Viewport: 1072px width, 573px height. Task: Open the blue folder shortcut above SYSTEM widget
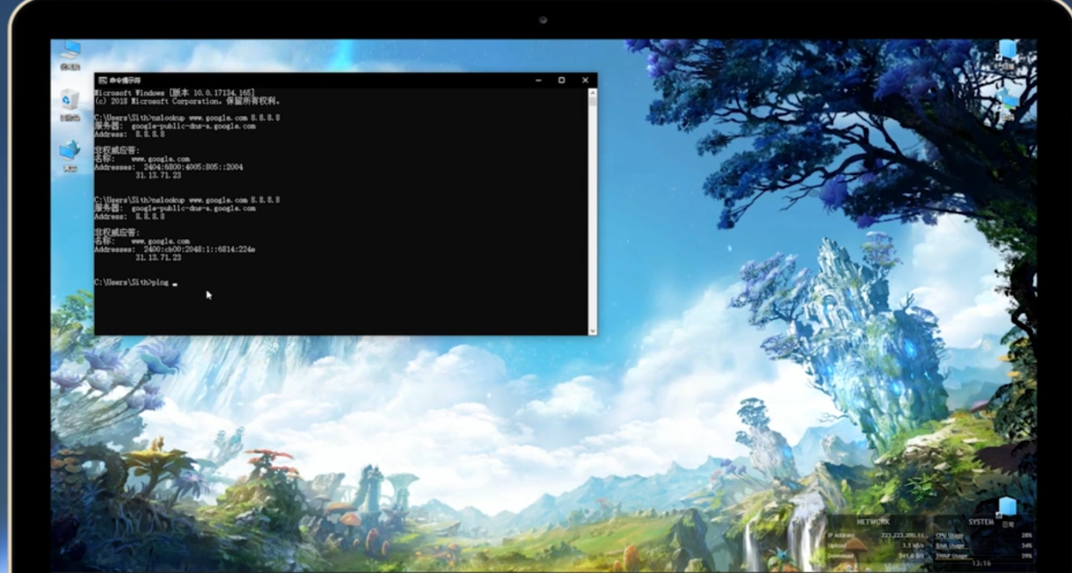[x=1007, y=508]
